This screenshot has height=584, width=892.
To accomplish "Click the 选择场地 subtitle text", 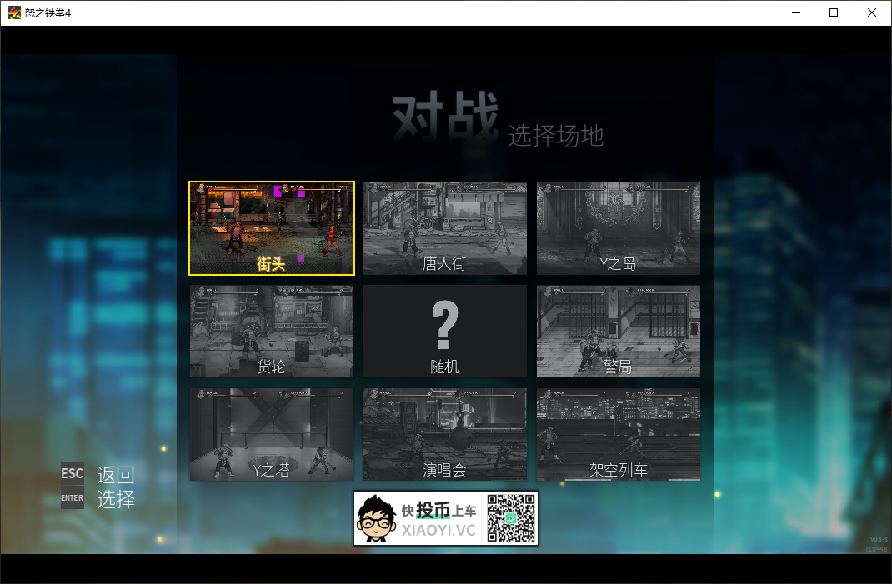I will click(556, 135).
